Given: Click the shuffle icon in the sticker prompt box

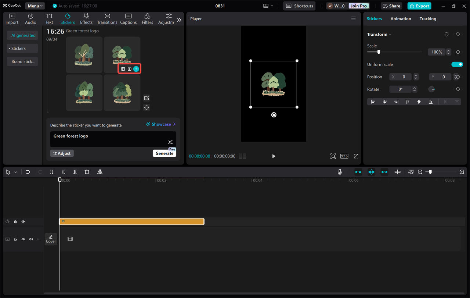Looking at the screenshot, I should 170,142.
